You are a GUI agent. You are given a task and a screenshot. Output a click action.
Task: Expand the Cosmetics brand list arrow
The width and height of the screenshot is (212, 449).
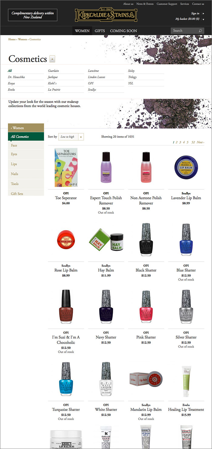point(52,59)
